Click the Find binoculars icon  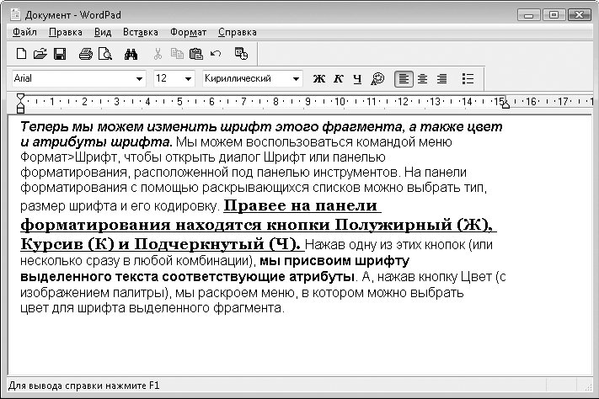(x=131, y=54)
